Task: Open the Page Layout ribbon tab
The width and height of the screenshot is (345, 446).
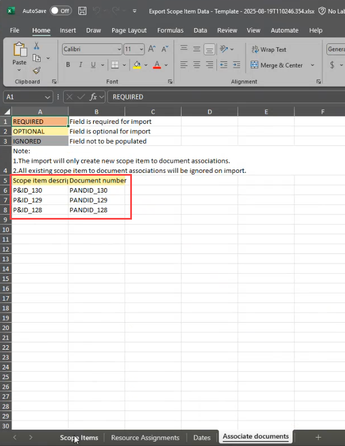Action: [x=129, y=30]
